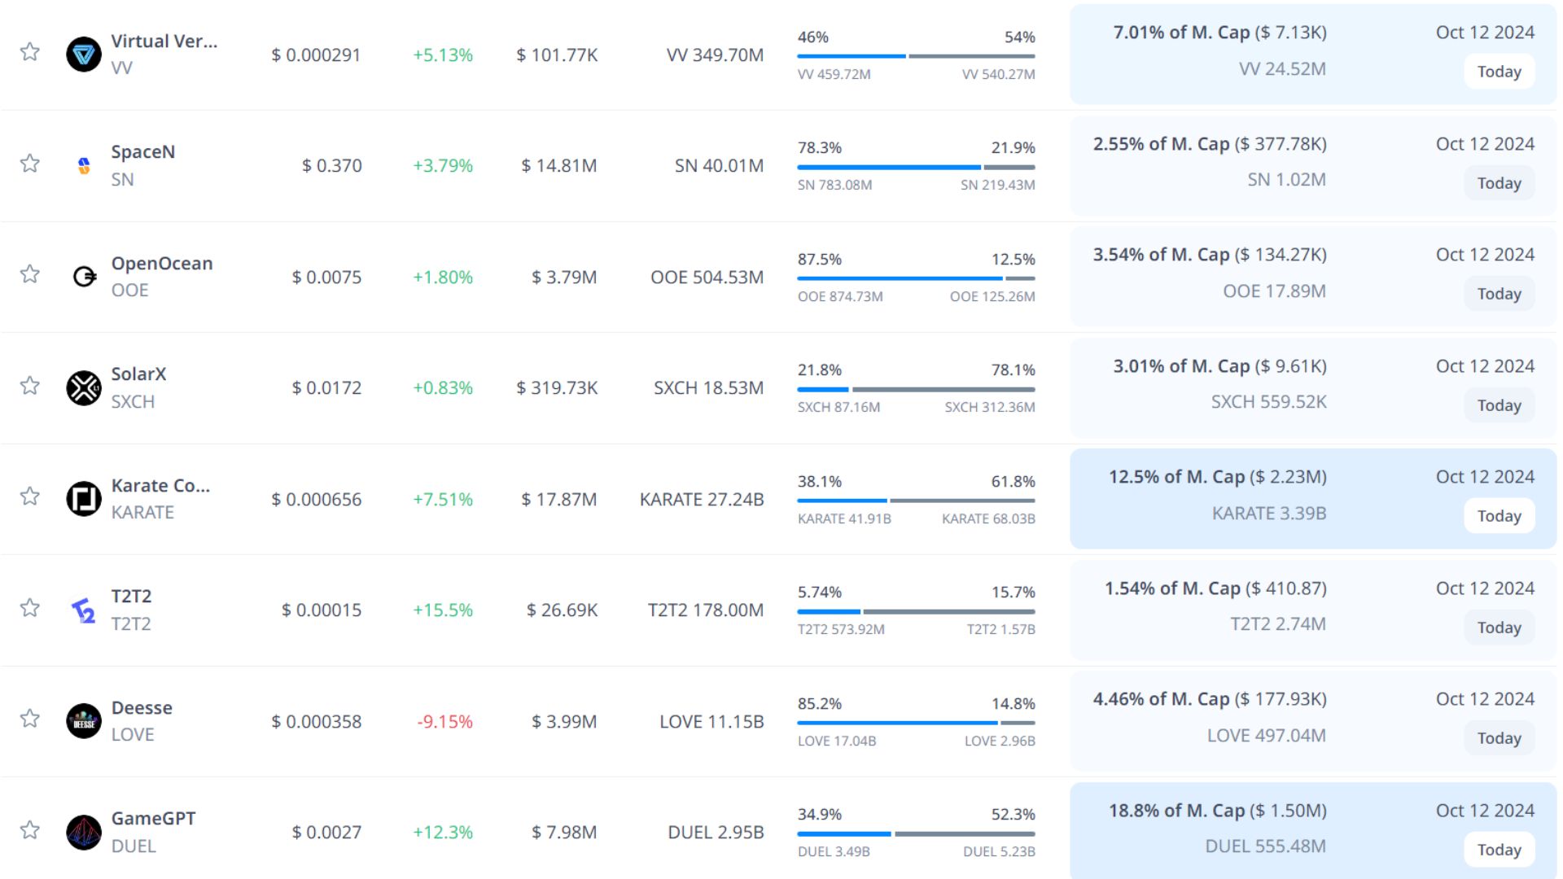Favorite Virtual Ver... with star icon

pos(30,52)
